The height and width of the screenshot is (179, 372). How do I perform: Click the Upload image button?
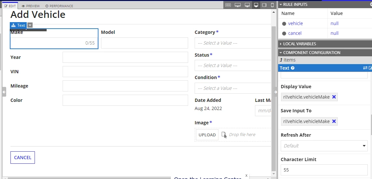207,135
